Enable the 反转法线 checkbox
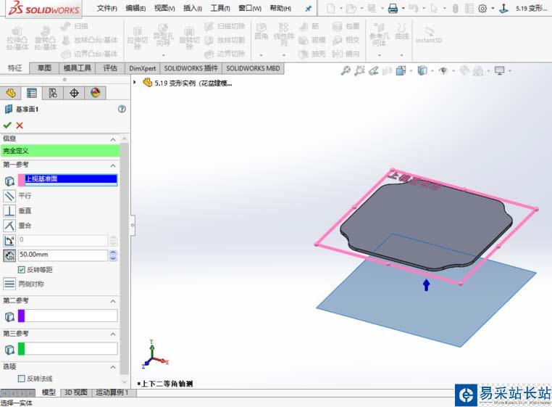The width and height of the screenshot is (552, 407). click(22, 379)
